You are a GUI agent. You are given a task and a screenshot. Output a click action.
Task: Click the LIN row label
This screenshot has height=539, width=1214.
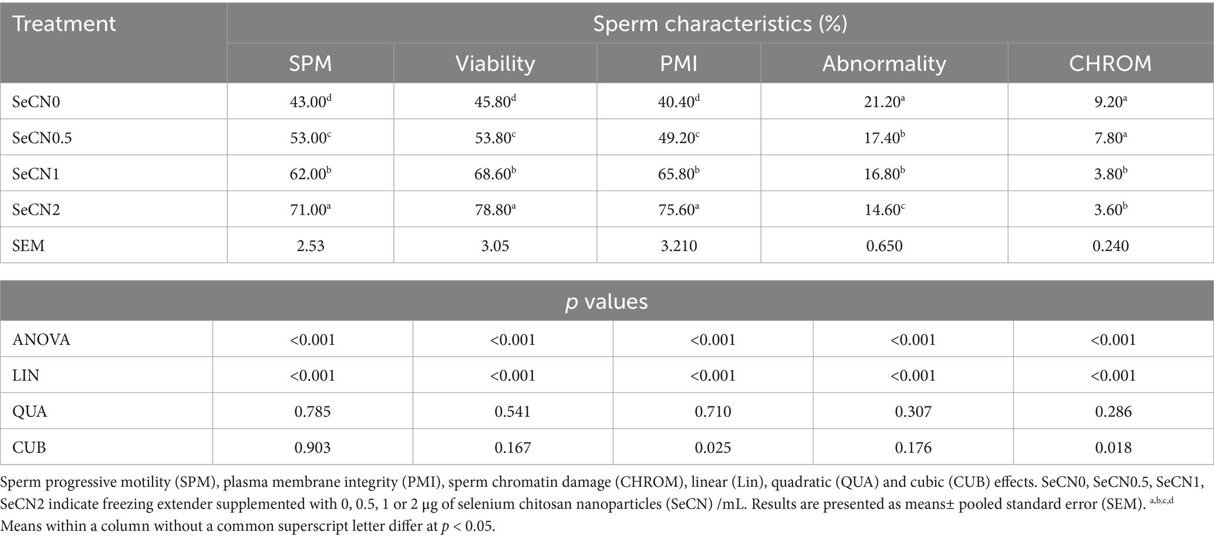pos(26,376)
